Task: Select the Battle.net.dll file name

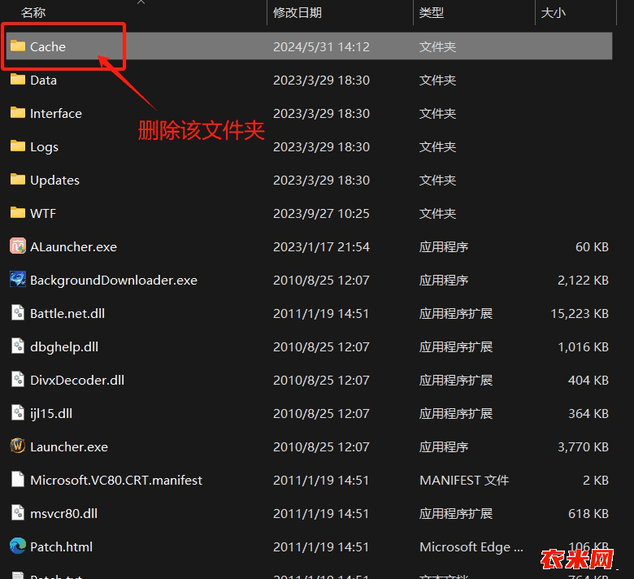Action: pos(67,313)
